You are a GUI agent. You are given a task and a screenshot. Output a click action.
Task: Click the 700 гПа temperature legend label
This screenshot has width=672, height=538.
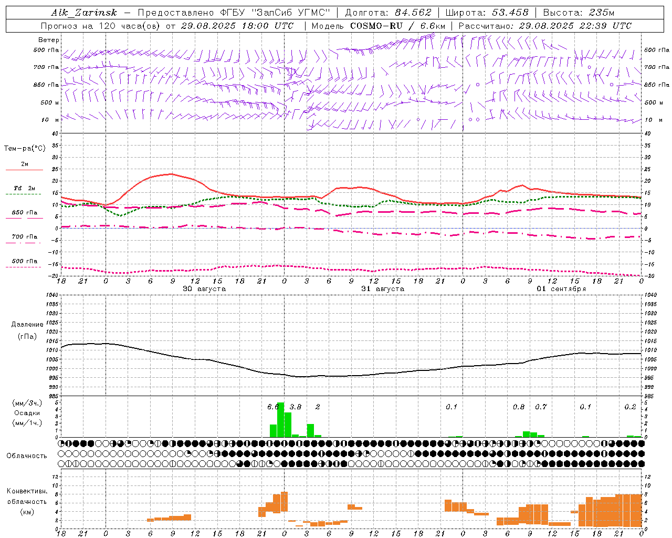25,237
